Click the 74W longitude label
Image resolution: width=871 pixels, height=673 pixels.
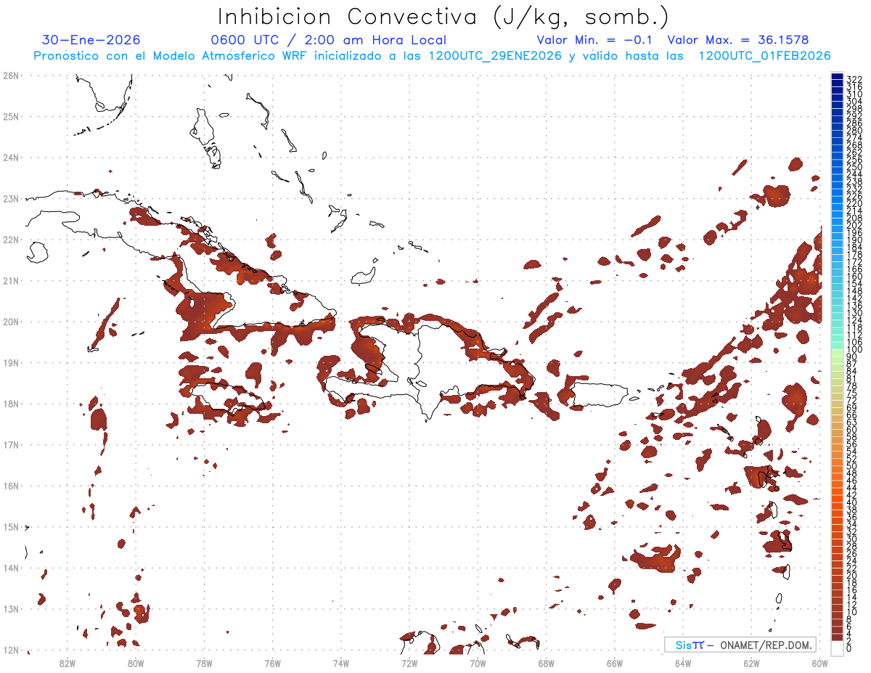click(x=341, y=663)
